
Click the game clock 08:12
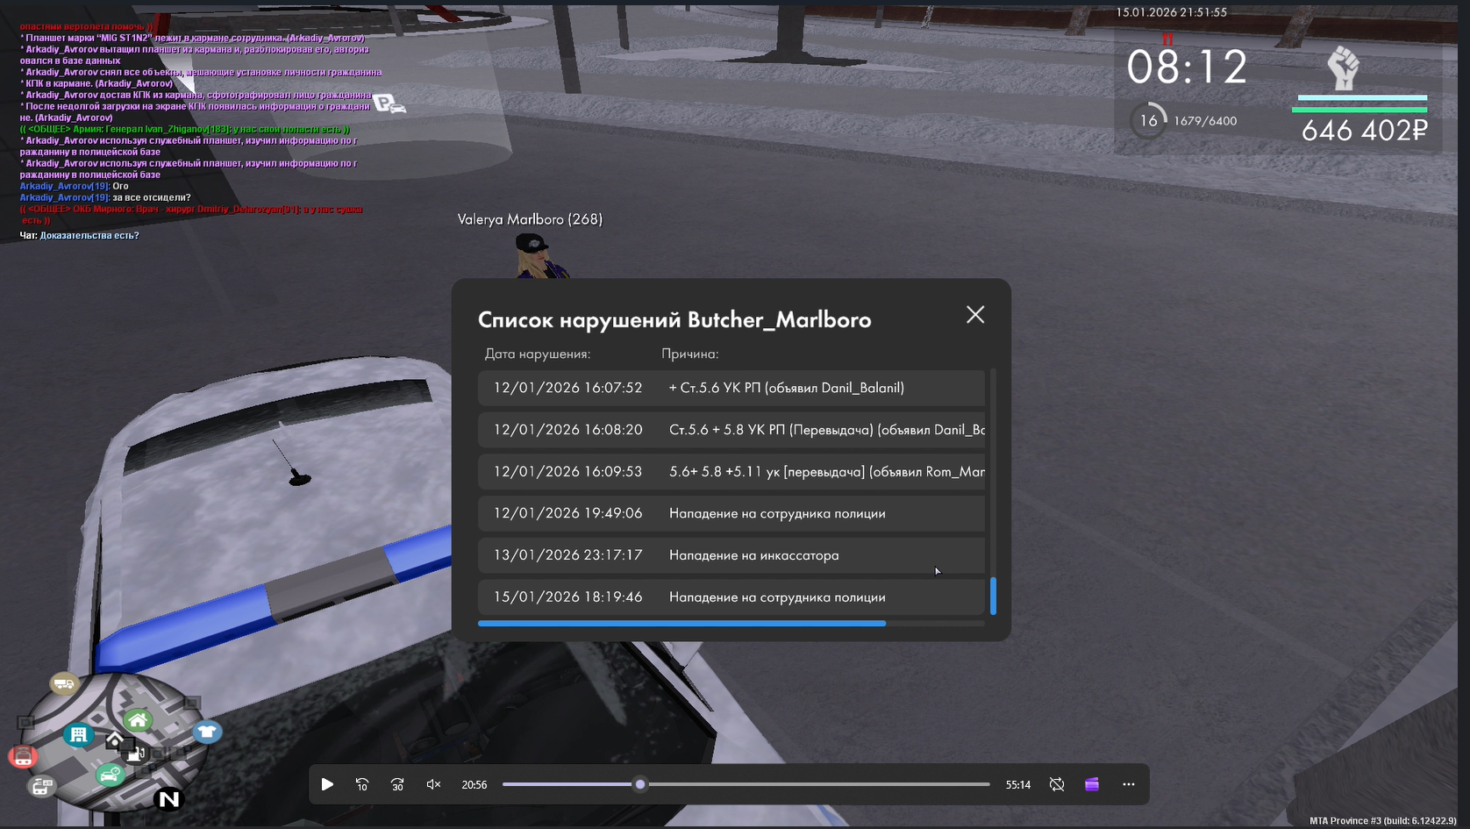tap(1187, 68)
